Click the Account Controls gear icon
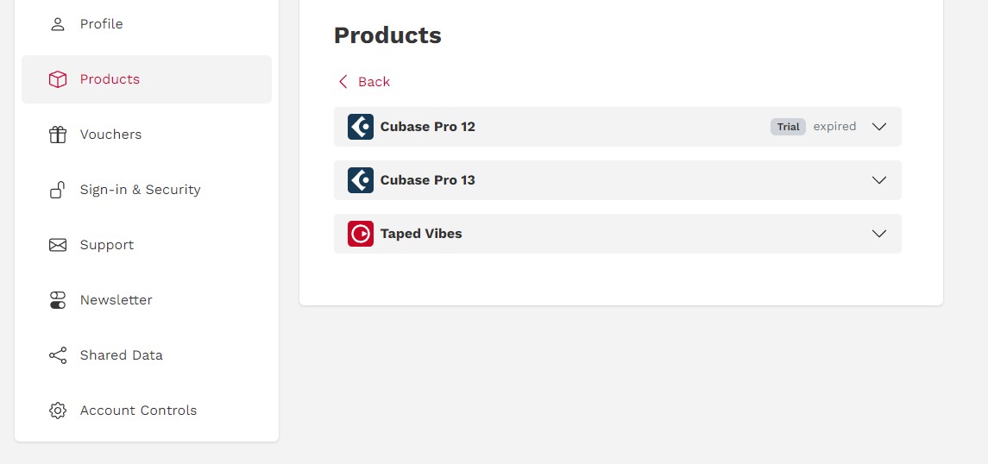Screen dimensions: 988x464 (58, 411)
